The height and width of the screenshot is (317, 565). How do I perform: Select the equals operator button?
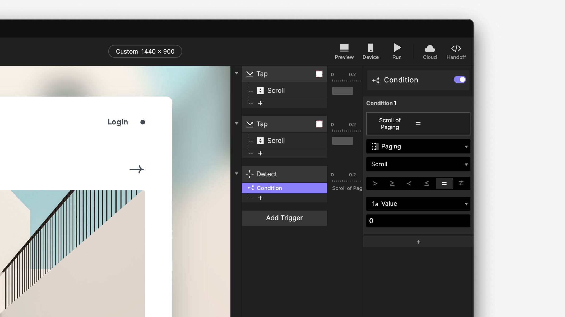tap(443, 183)
